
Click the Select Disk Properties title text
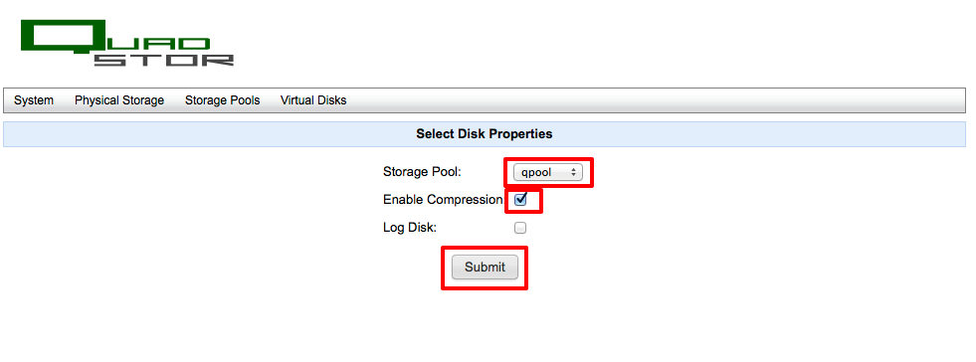[x=485, y=133]
